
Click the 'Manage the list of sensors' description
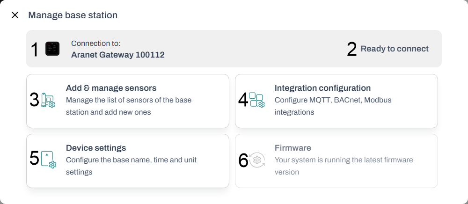pyautogui.click(x=129, y=106)
